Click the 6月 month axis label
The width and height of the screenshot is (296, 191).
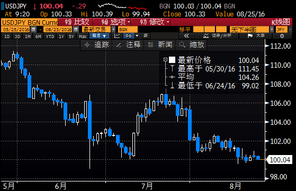[60, 186]
